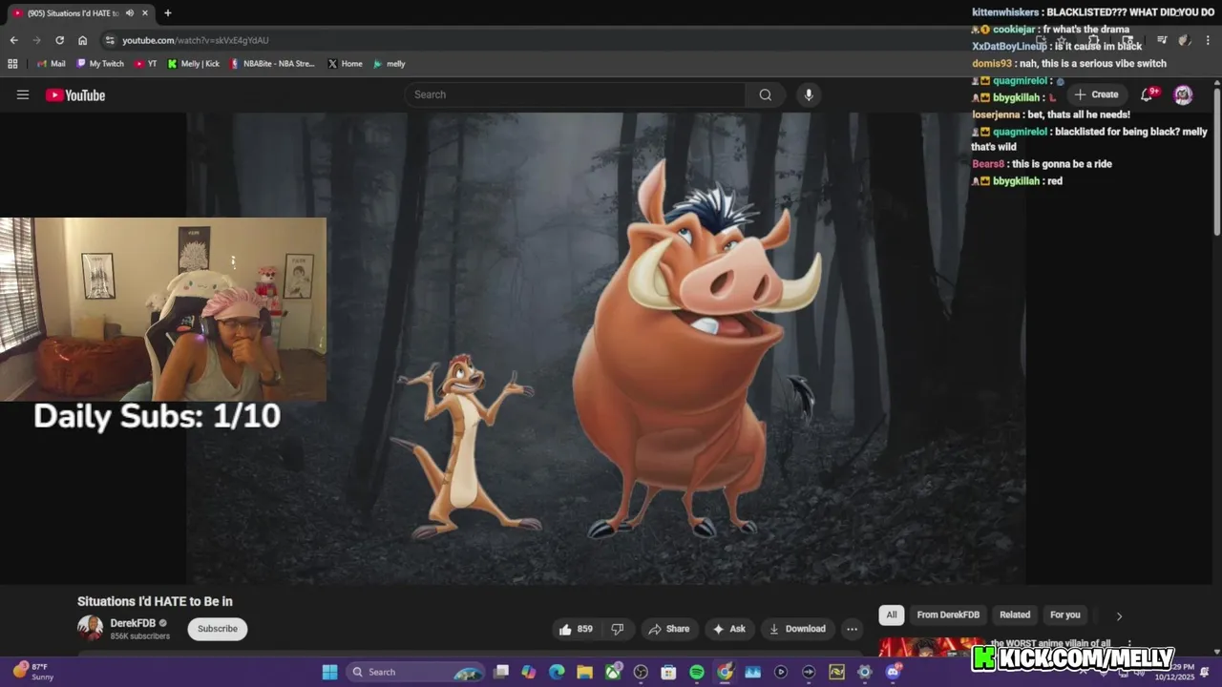Start voice search with the microphone

809,94
